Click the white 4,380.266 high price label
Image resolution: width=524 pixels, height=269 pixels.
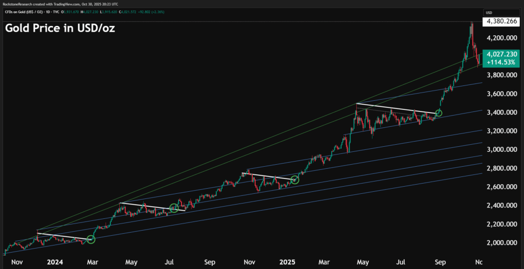[x=501, y=21]
